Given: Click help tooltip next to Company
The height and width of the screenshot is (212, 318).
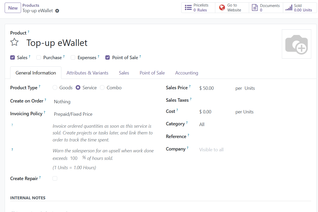Looking at the screenshot, I should point(187,148).
